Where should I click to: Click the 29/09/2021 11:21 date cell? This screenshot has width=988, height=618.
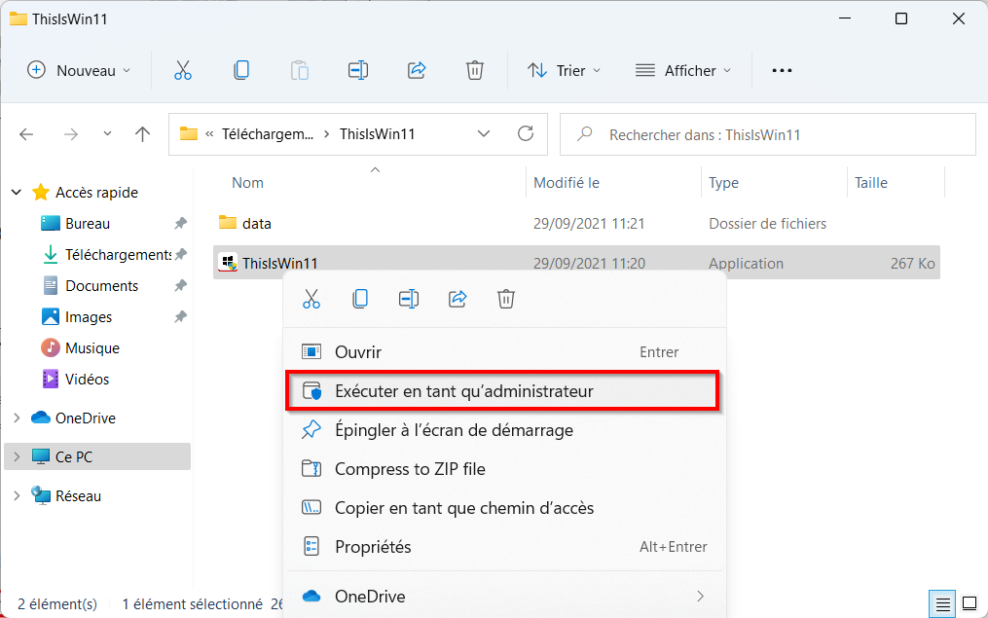coord(589,224)
